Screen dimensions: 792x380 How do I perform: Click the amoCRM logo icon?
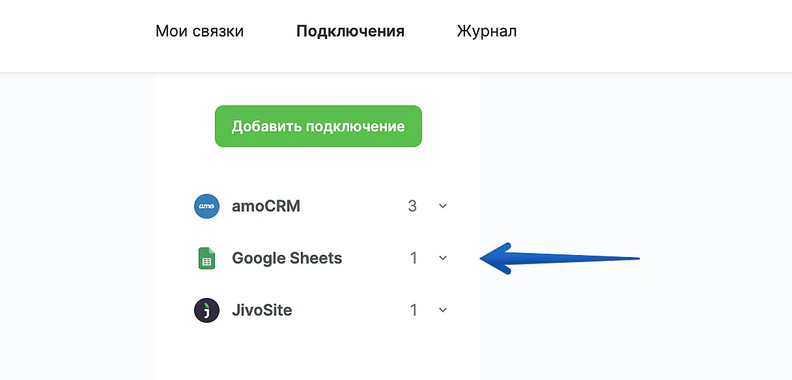[206, 206]
